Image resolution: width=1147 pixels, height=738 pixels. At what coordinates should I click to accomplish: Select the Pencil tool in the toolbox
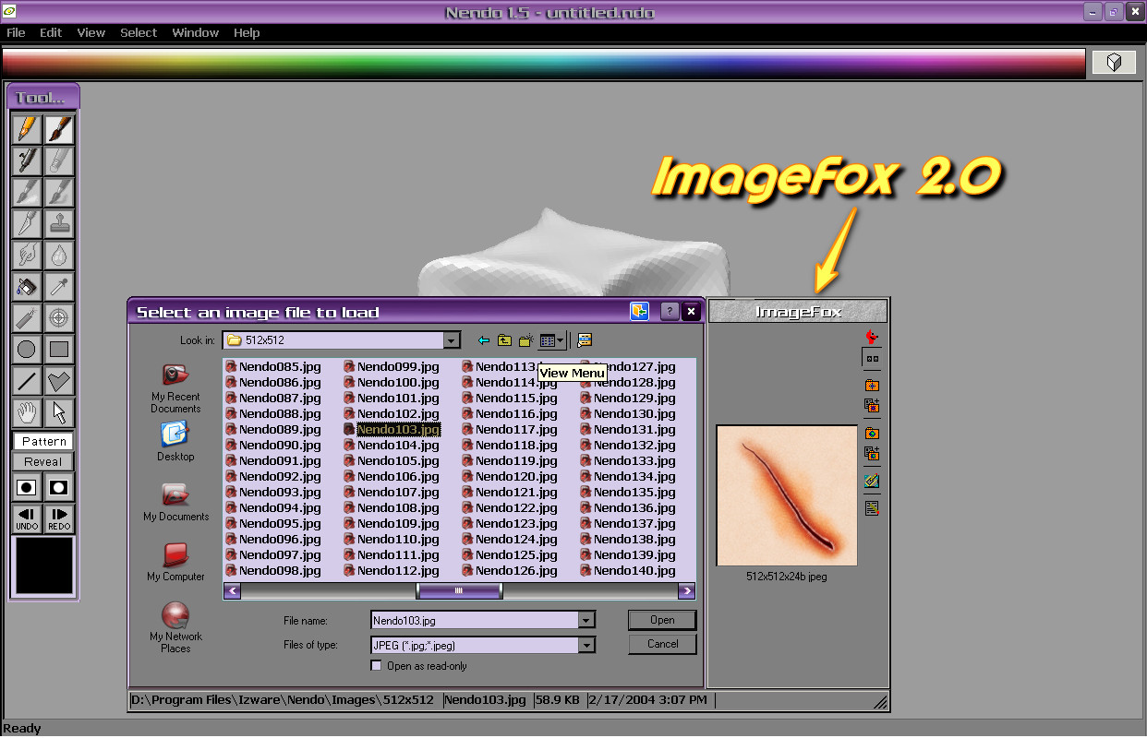click(x=27, y=129)
